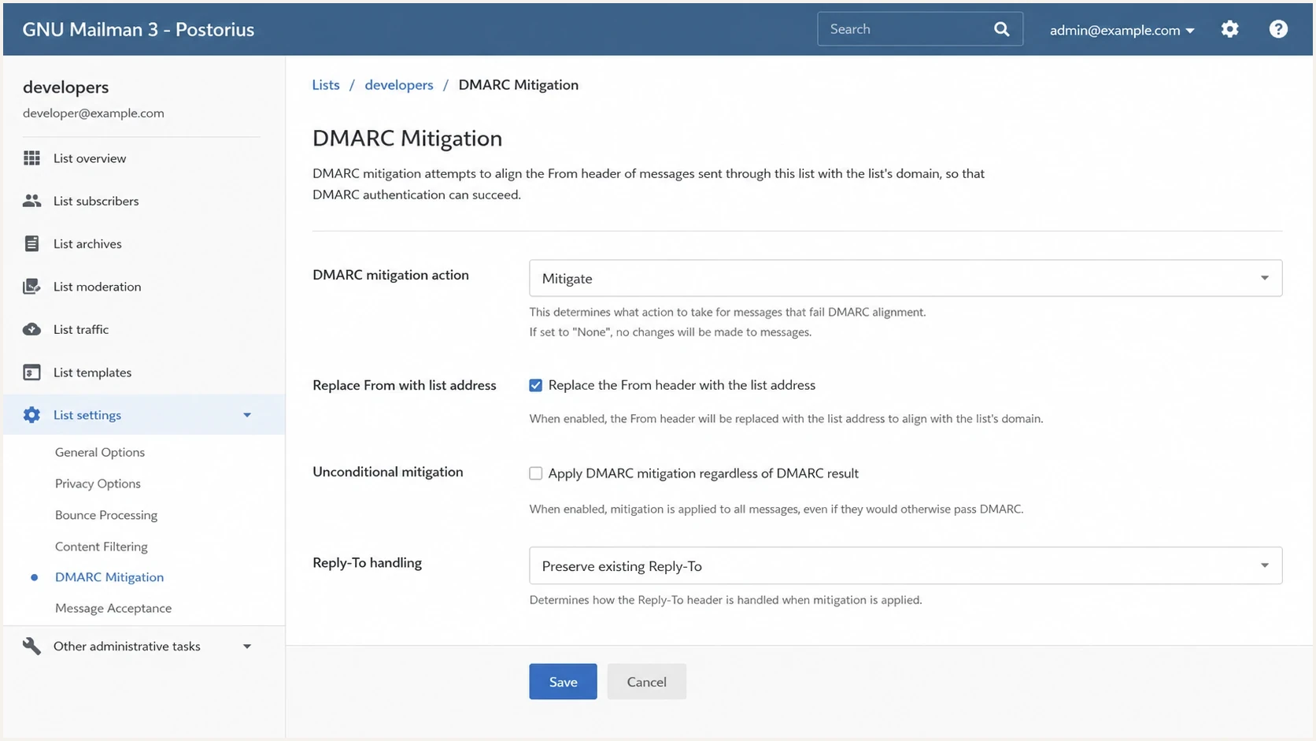Click the Save button

[563, 681]
